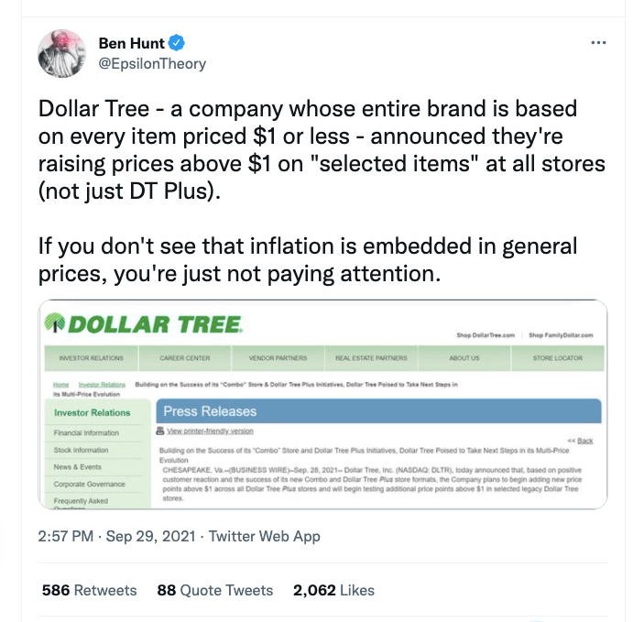Open Financial Information in the sidebar
The width and height of the screenshot is (644, 622).
point(87,432)
